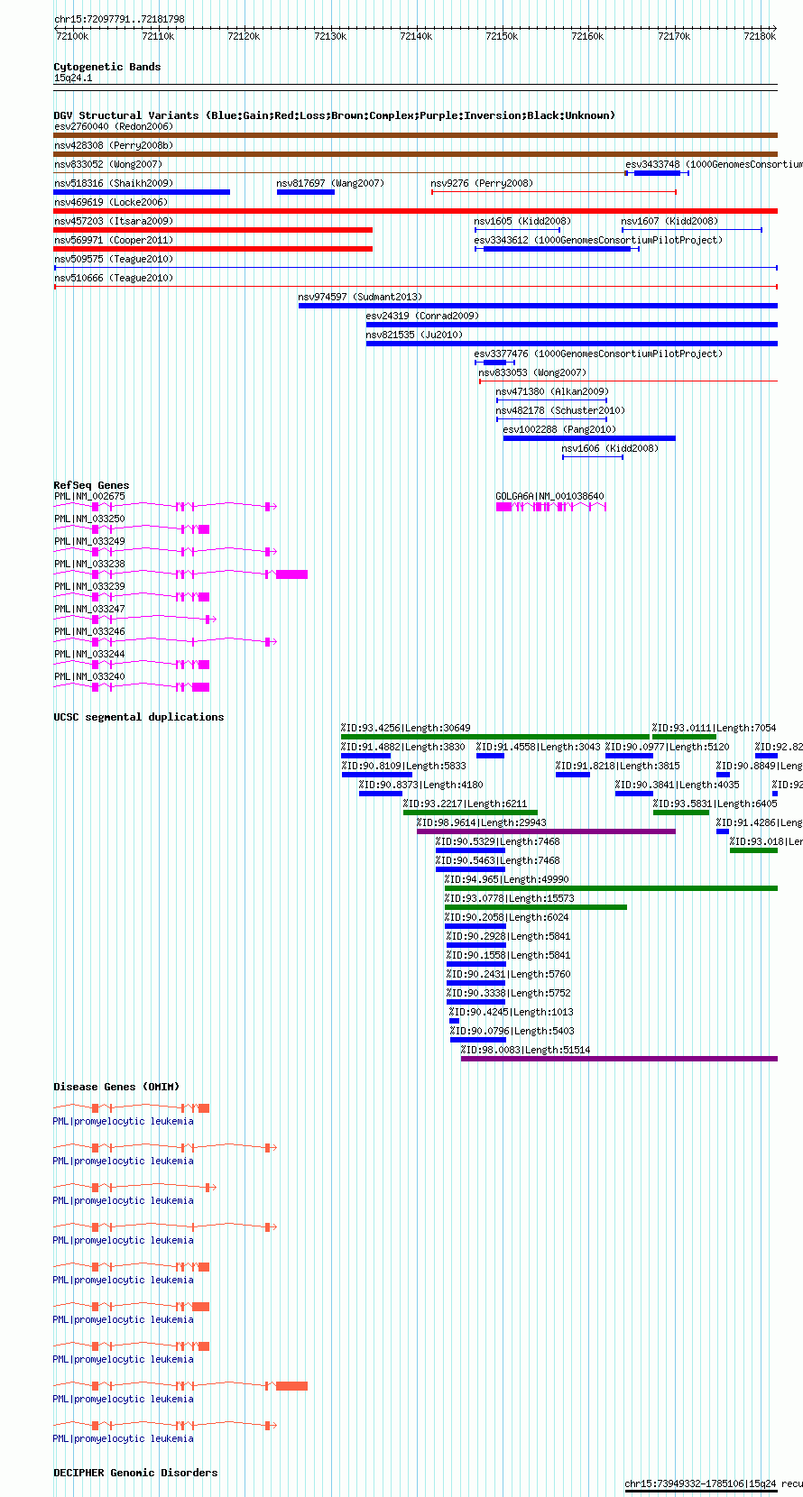Open the nsv1606 (Kidd2008) label

point(610,448)
